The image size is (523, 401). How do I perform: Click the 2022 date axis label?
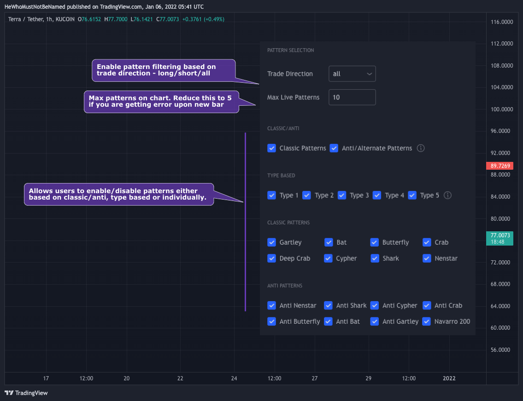point(449,378)
